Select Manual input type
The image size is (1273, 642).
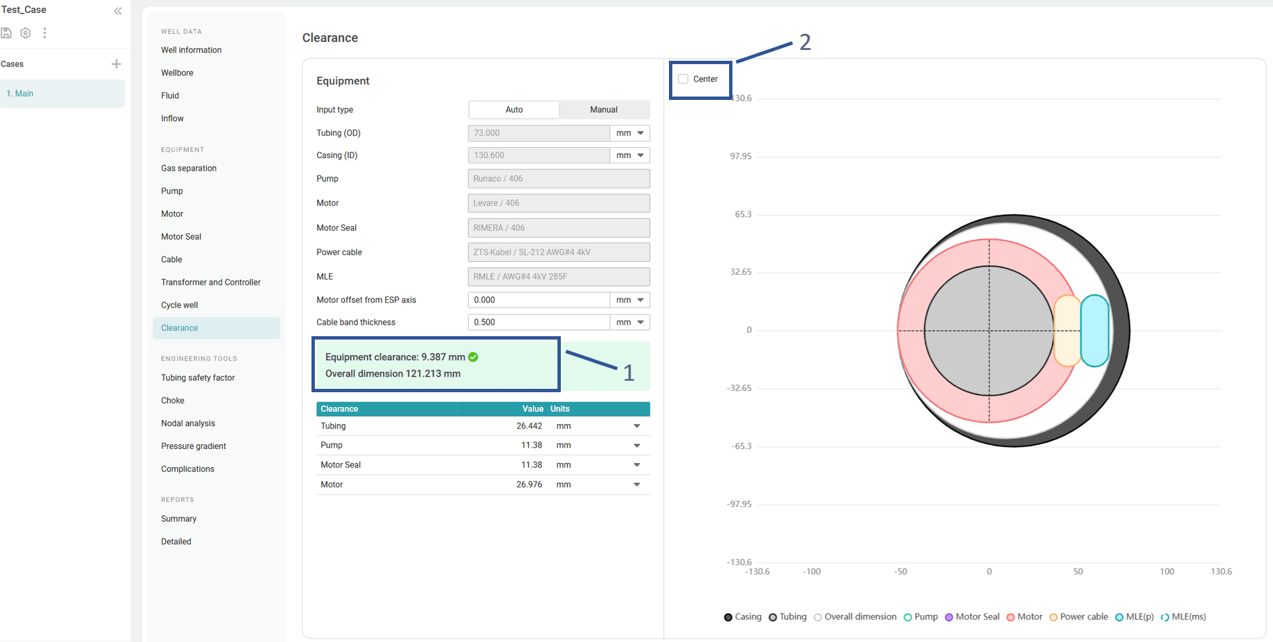pos(603,109)
